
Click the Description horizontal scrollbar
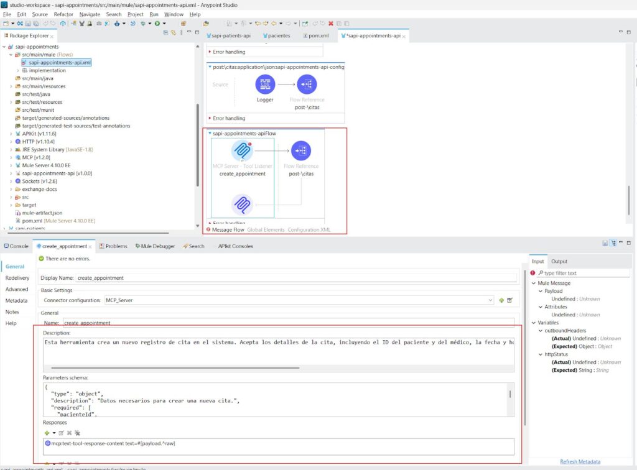coord(175,367)
